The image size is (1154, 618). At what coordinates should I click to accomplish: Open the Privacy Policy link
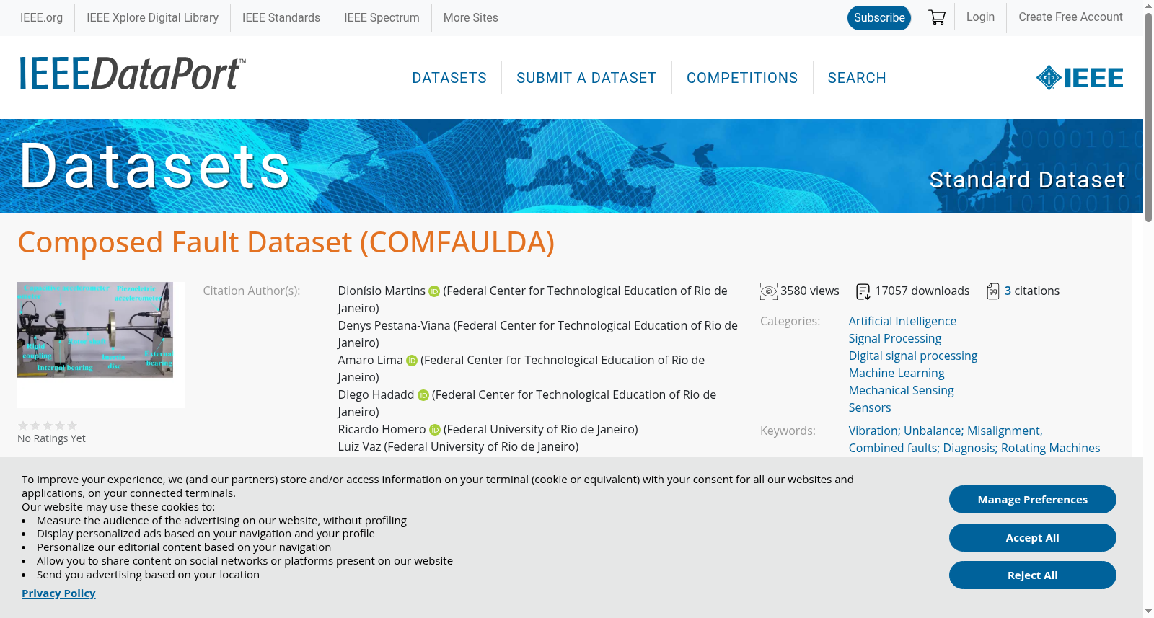point(58,593)
